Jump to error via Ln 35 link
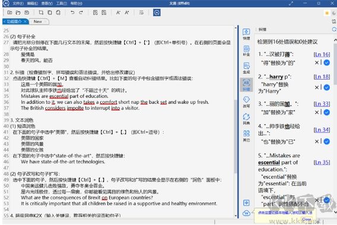The width and height of the screenshot is (337, 225). click(322, 163)
